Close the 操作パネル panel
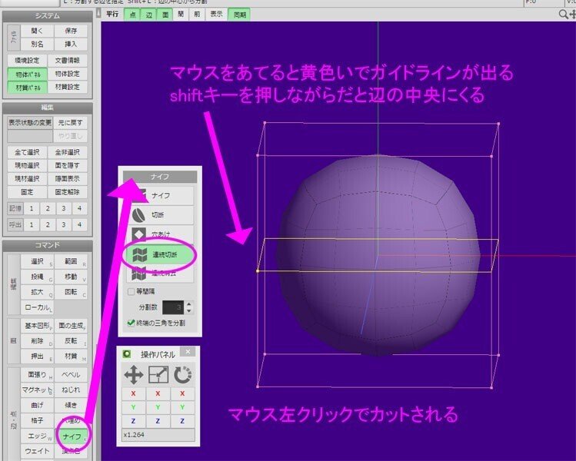The image size is (576, 461). click(x=188, y=352)
